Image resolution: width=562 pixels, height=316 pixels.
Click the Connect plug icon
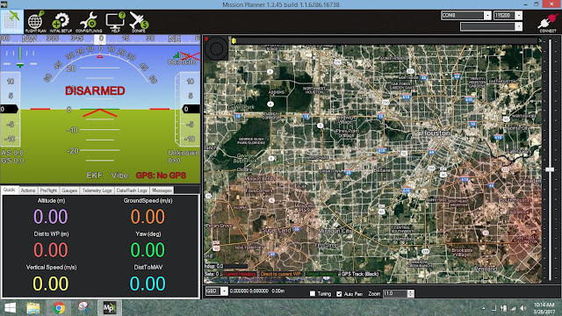pos(548,22)
